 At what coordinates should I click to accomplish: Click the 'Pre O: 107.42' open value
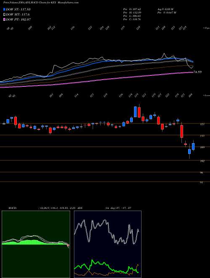tap(132, 9)
